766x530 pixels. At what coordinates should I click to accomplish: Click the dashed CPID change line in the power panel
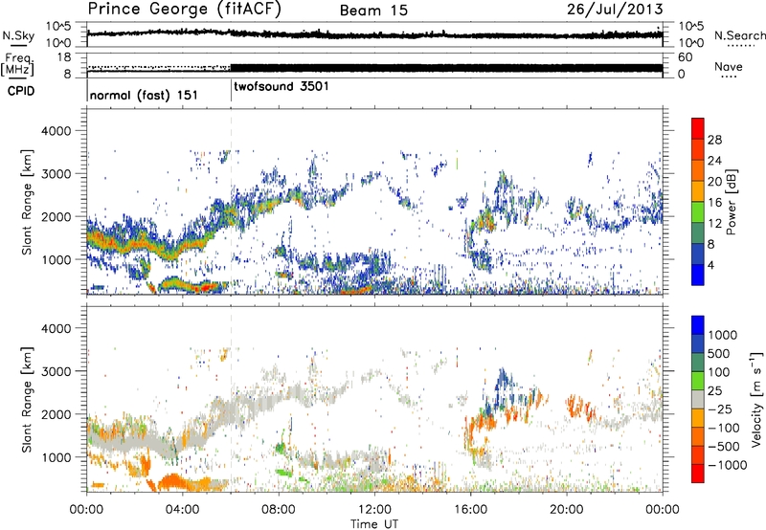tap(231, 201)
